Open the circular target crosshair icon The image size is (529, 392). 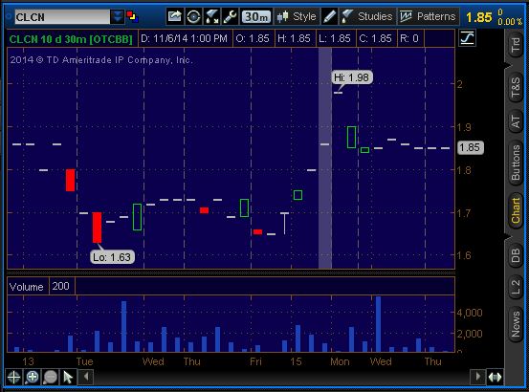193,16
